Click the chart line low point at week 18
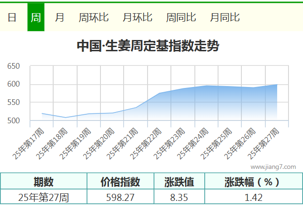Screen dimensions: 303x207 pos(65,118)
